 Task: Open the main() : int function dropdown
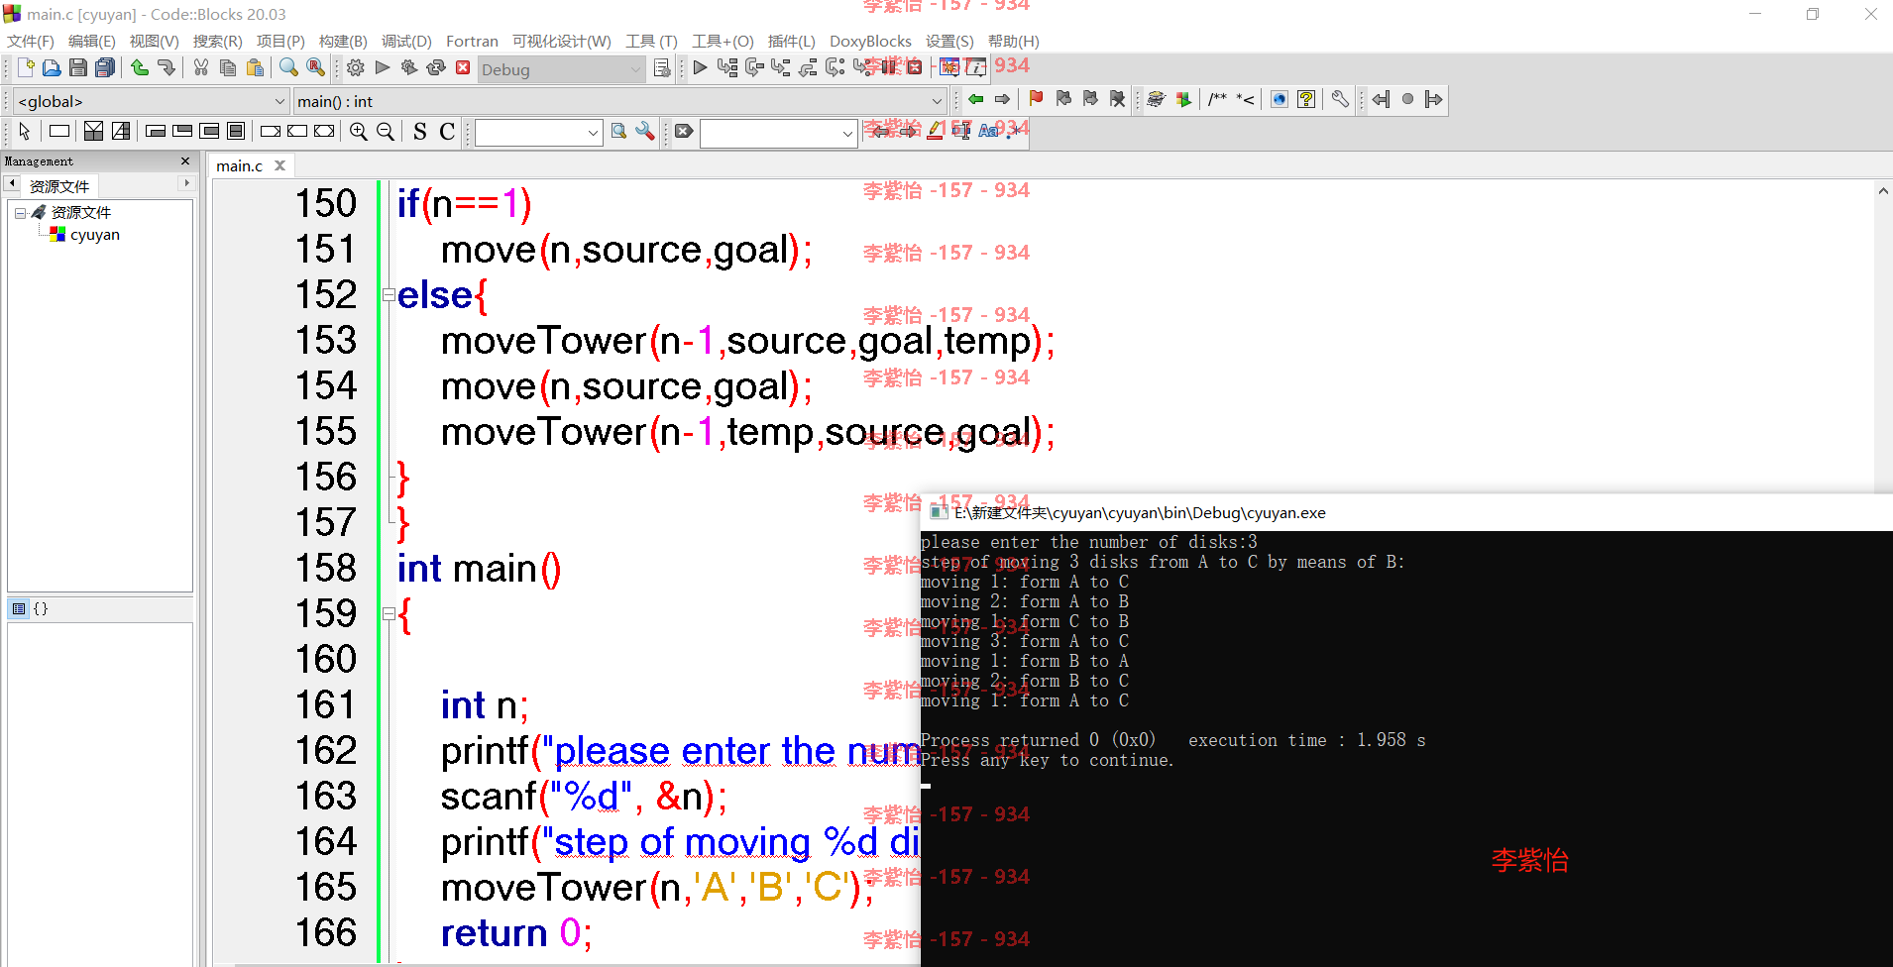(x=619, y=101)
